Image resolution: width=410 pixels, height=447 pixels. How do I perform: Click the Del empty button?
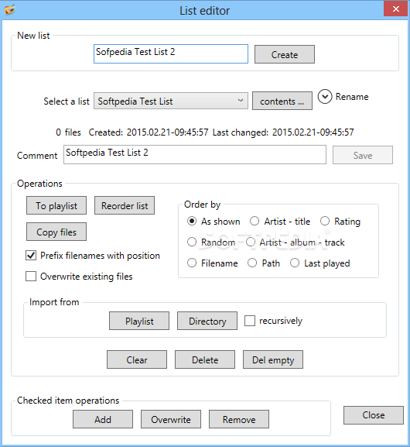tap(273, 359)
